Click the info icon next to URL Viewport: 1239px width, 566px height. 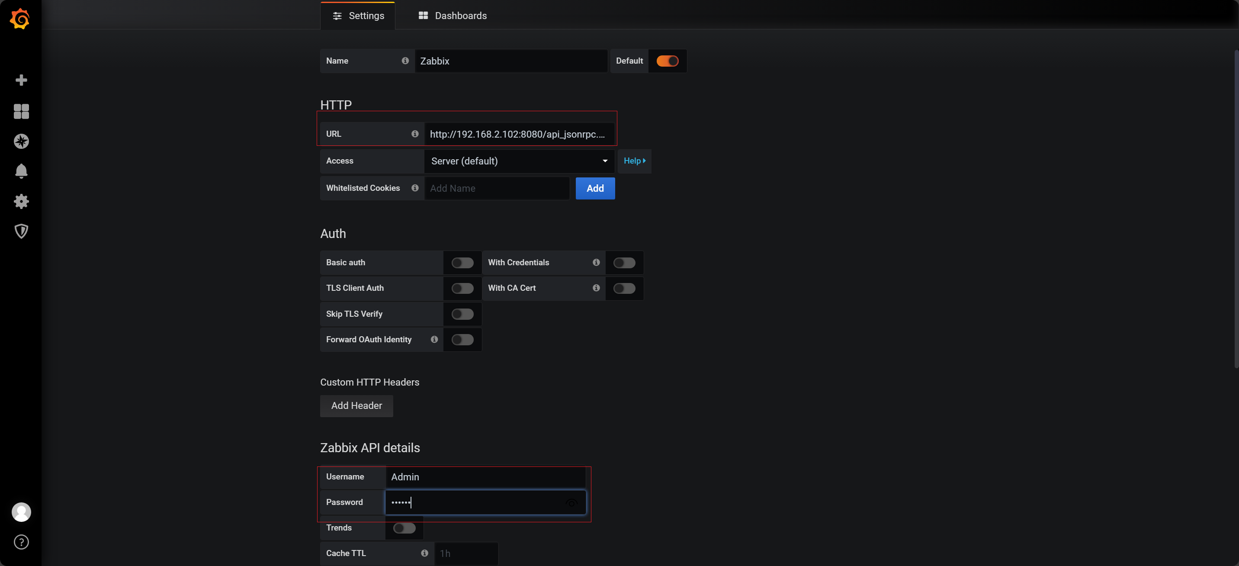pyautogui.click(x=414, y=134)
